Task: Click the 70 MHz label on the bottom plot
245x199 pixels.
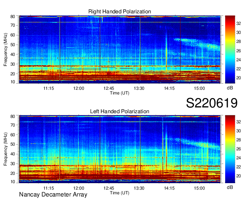Action: (x=13, y=125)
